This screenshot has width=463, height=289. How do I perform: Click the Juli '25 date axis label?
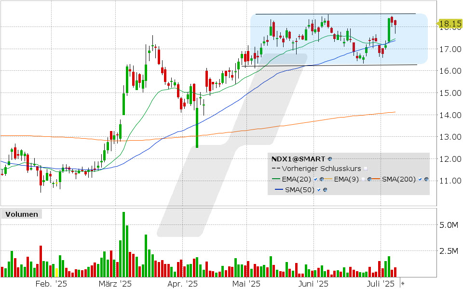tap(381, 284)
